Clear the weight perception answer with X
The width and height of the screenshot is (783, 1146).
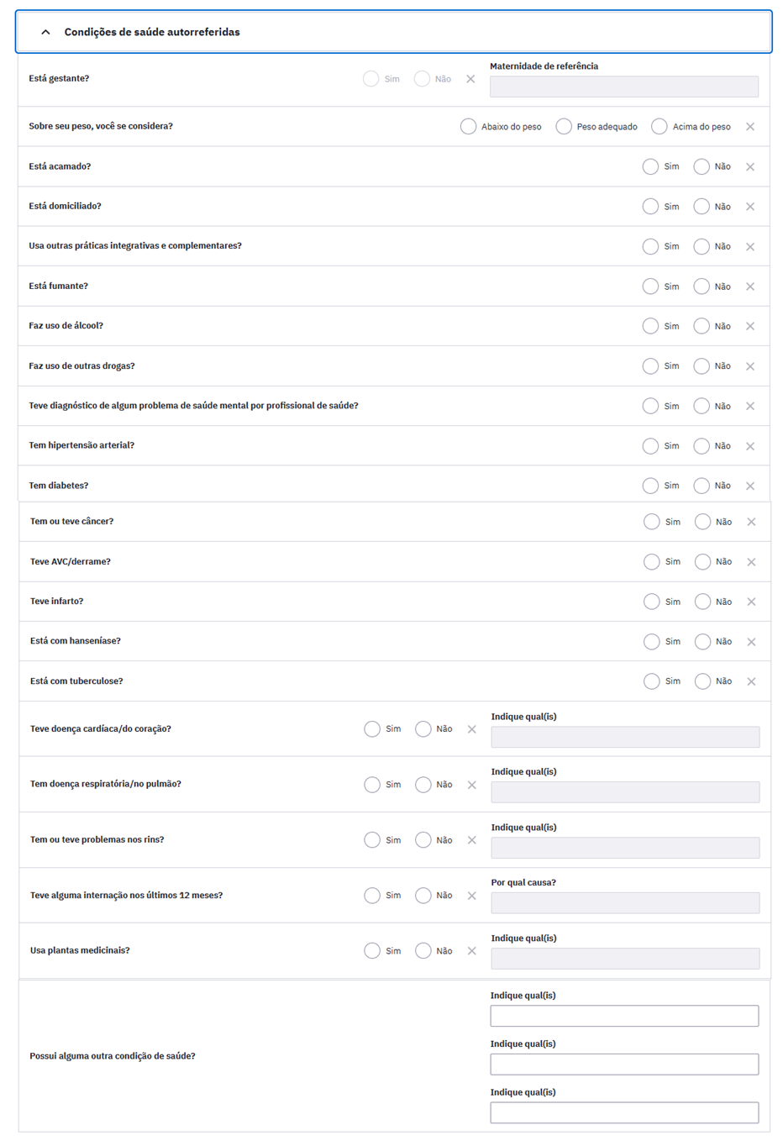(750, 127)
